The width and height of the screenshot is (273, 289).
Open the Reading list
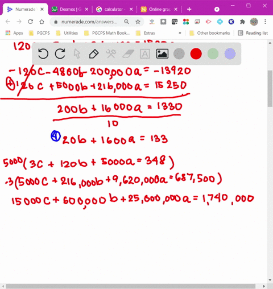point(253,33)
